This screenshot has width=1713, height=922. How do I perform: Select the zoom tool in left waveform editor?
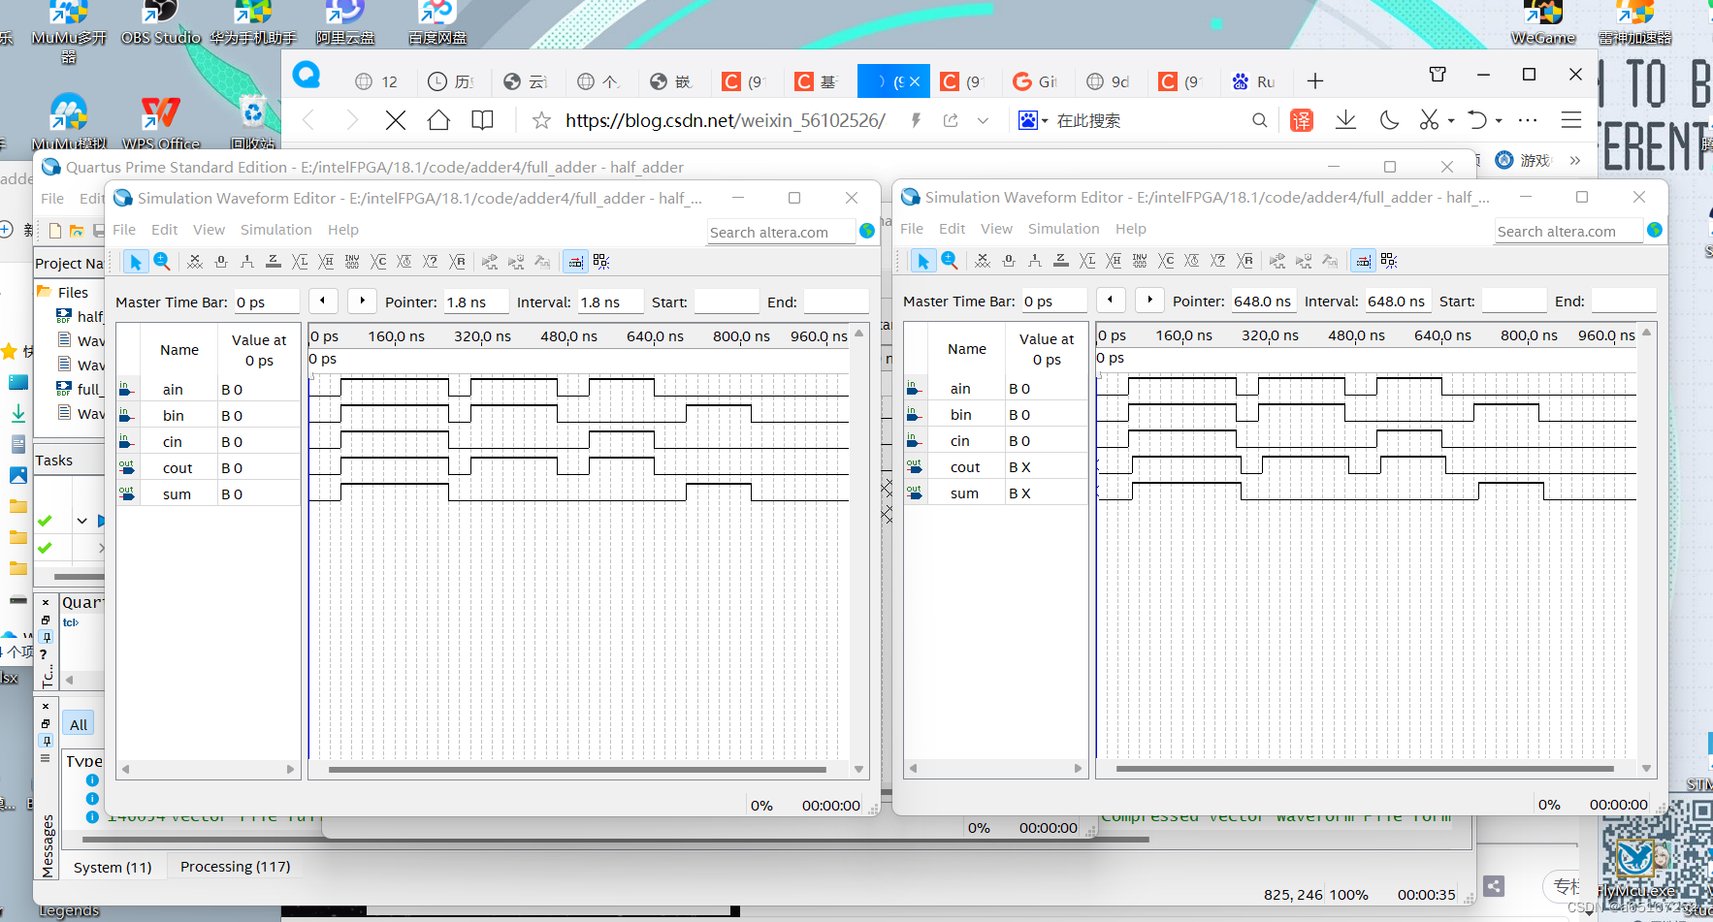(162, 262)
